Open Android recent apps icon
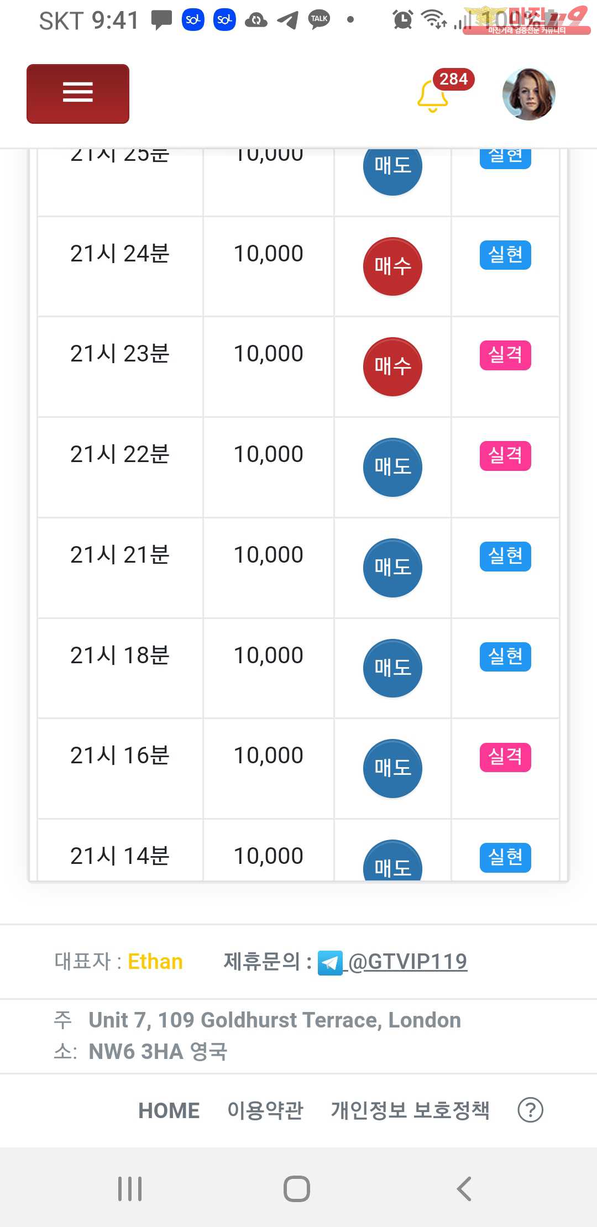 click(130, 1188)
